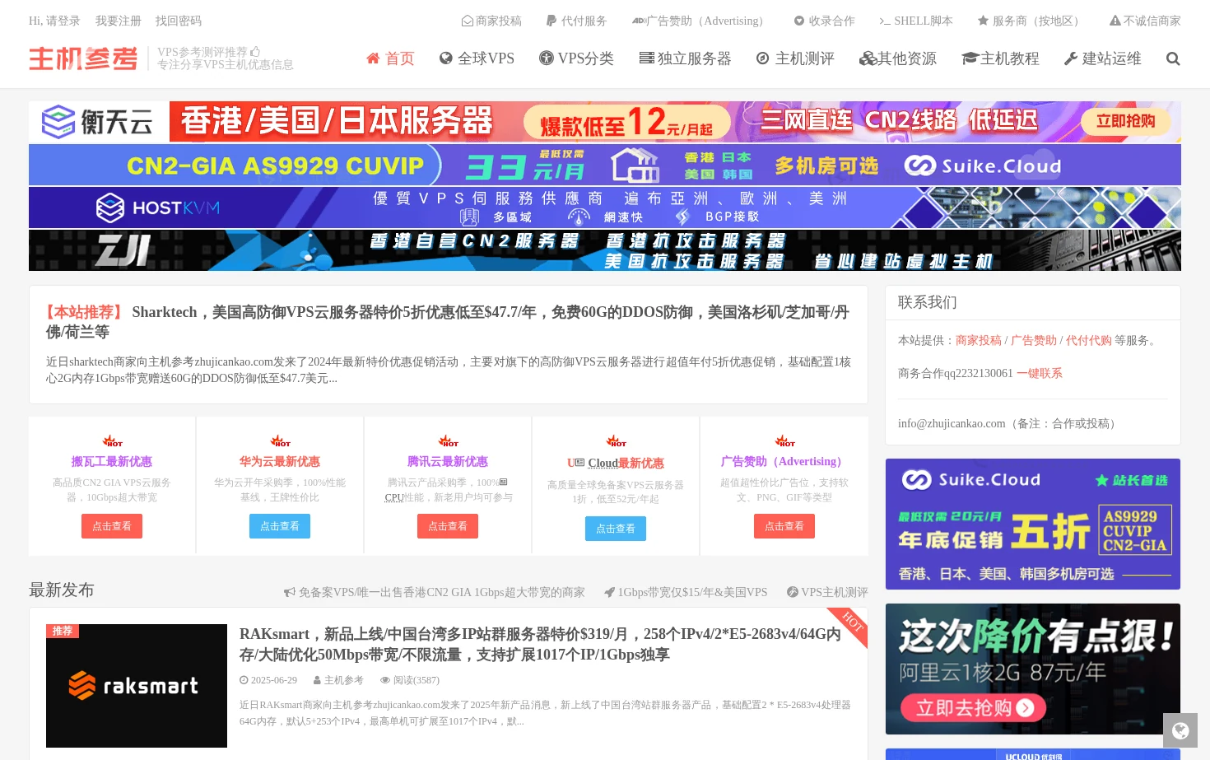Click HOT flame icon above UCloud
The width and height of the screenshot is (1210, 760).
tap(616, 441)
